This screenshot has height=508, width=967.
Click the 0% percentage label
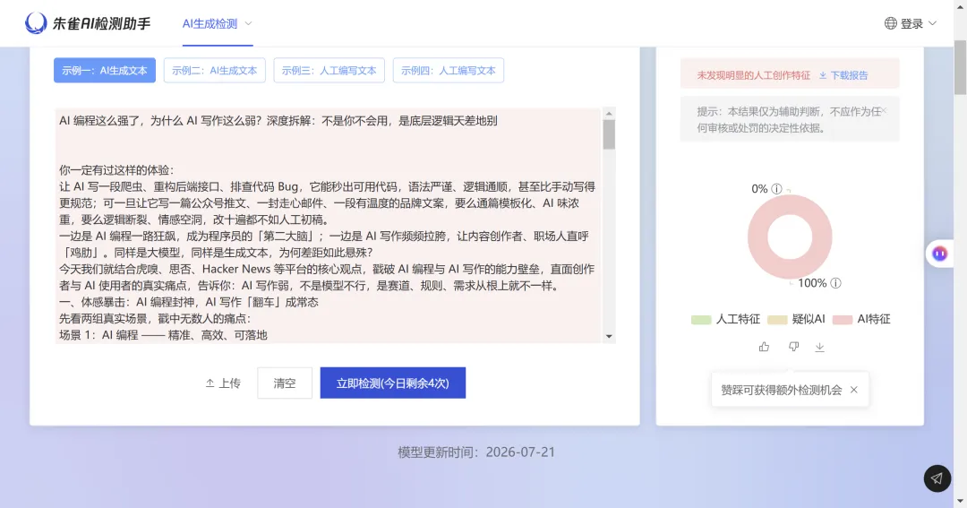tap(759, 189)
